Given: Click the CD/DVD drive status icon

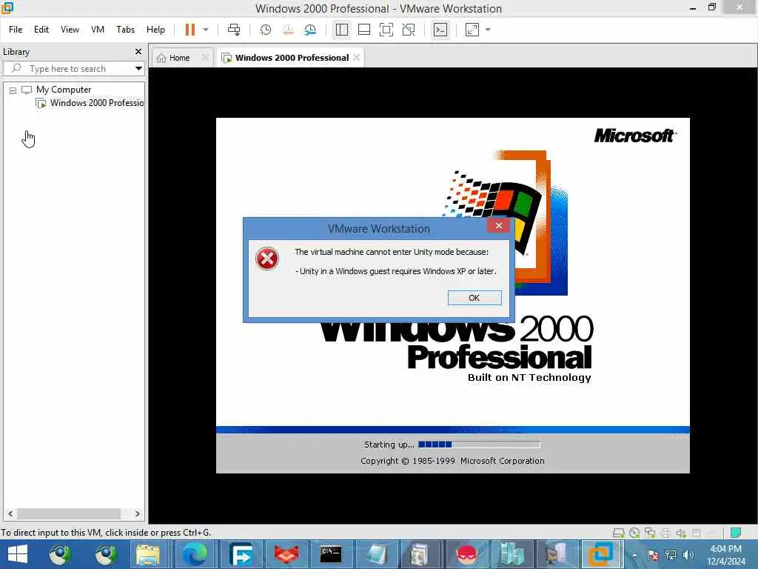Looking at the screenshot, I should coord(634,533).
